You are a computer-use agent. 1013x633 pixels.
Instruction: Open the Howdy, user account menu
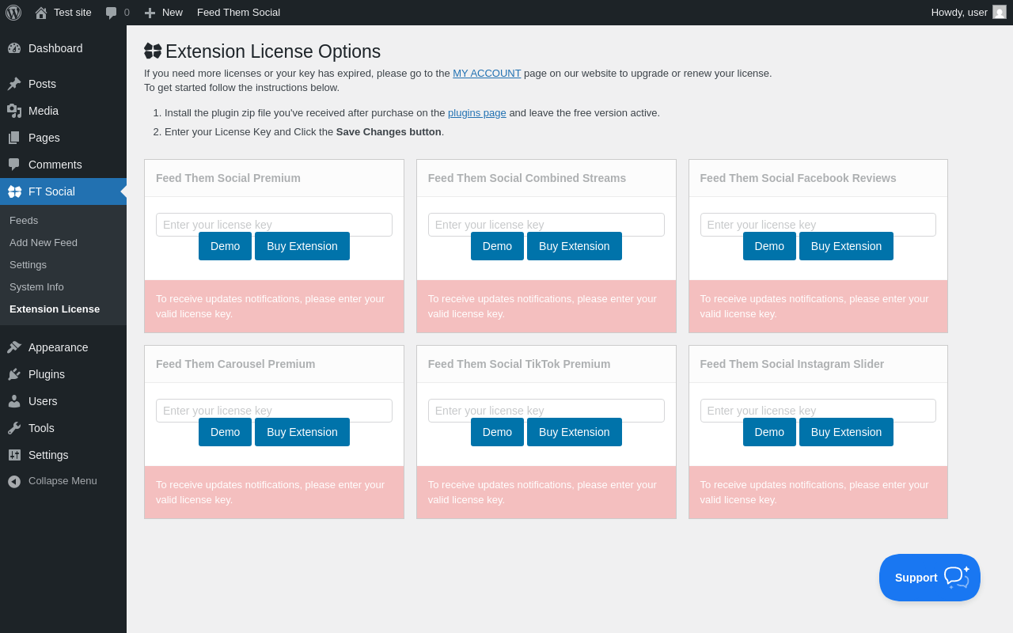969,13
